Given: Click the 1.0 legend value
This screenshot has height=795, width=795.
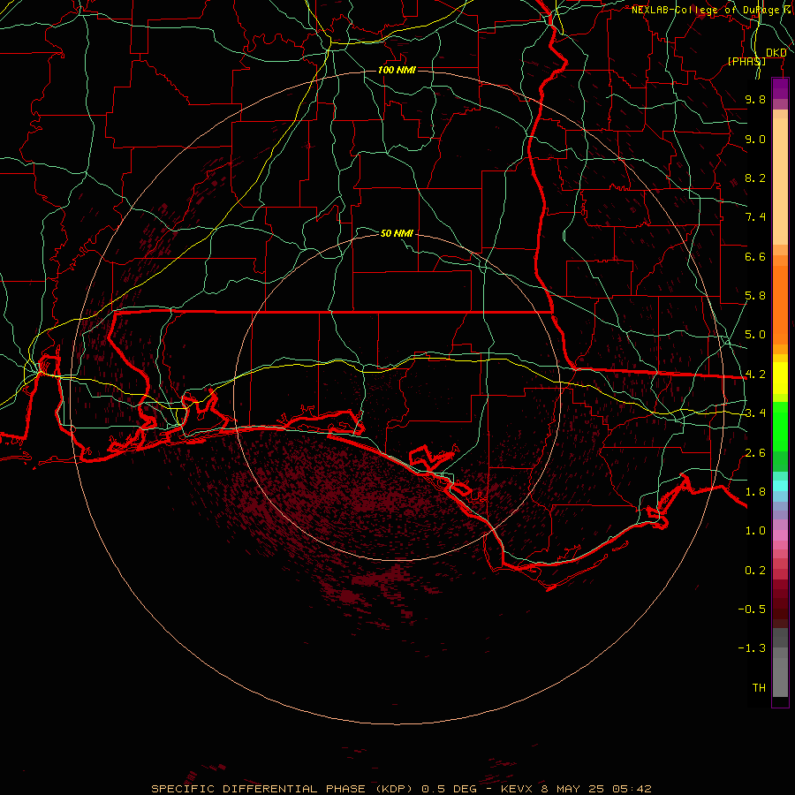Looking at the screenshot, I should [755, 531].
